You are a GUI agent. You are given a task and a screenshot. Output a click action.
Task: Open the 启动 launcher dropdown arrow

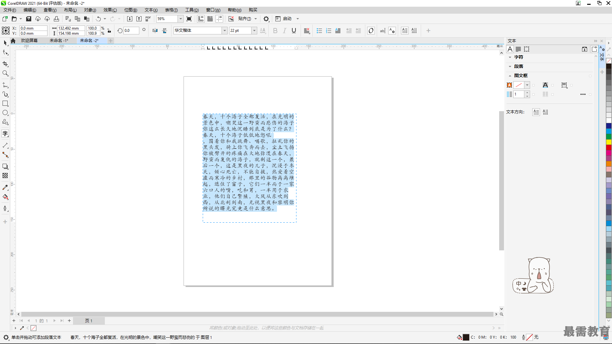[x=298, y=19]
